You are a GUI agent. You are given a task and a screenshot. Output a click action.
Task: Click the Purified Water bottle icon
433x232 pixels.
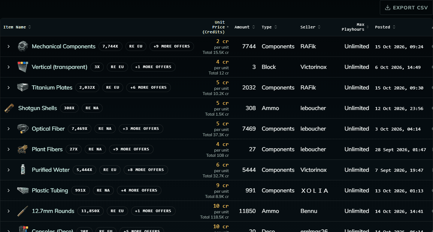(22, 170)
